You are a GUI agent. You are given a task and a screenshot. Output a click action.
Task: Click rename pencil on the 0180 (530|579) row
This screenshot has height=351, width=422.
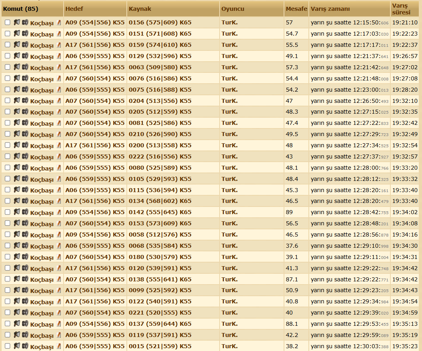[59, 257]
